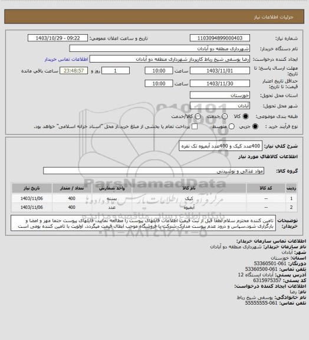The image size is (309, 340).
Task: Click the family name یوسفی شیخ رباط
Action: (254, 297)
